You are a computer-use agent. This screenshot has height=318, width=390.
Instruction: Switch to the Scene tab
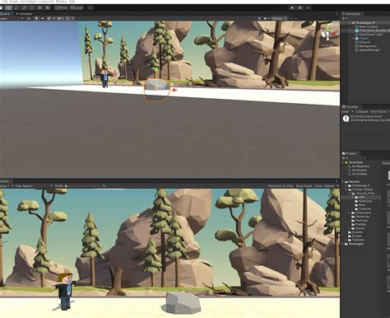(x=5, y=14)
